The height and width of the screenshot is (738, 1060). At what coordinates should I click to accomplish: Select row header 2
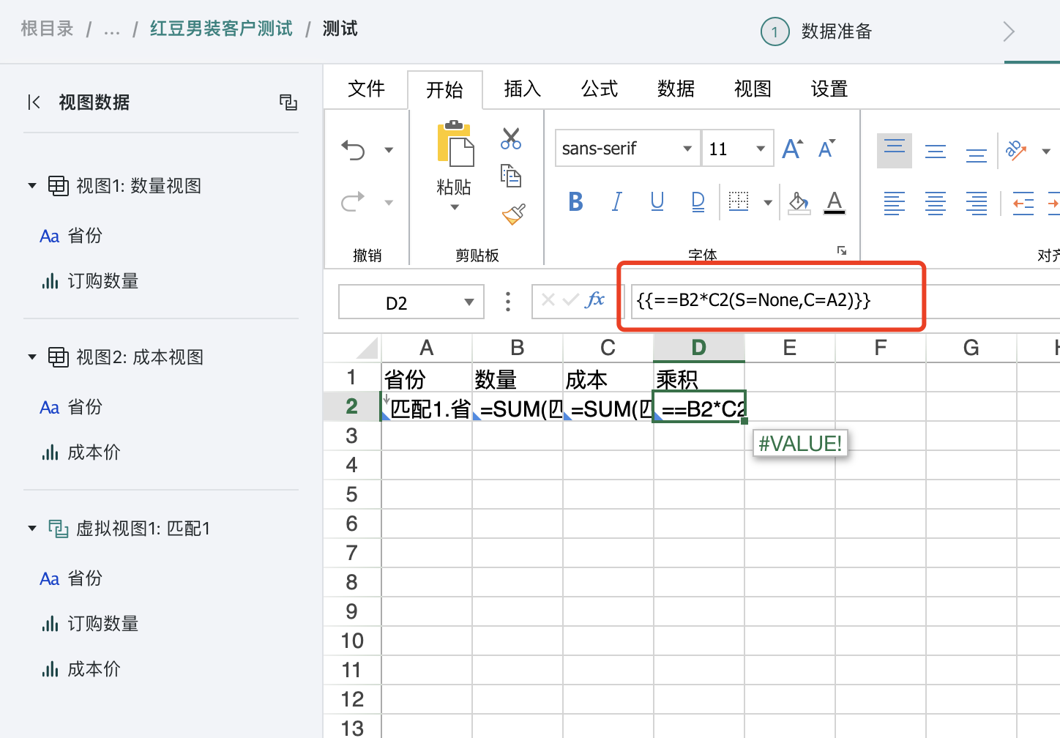point(352,406)
